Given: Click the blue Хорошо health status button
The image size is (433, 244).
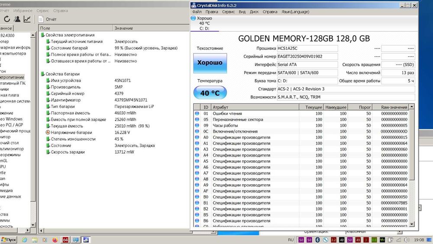Looking at the screenshot, I should [x=210, y=63].
